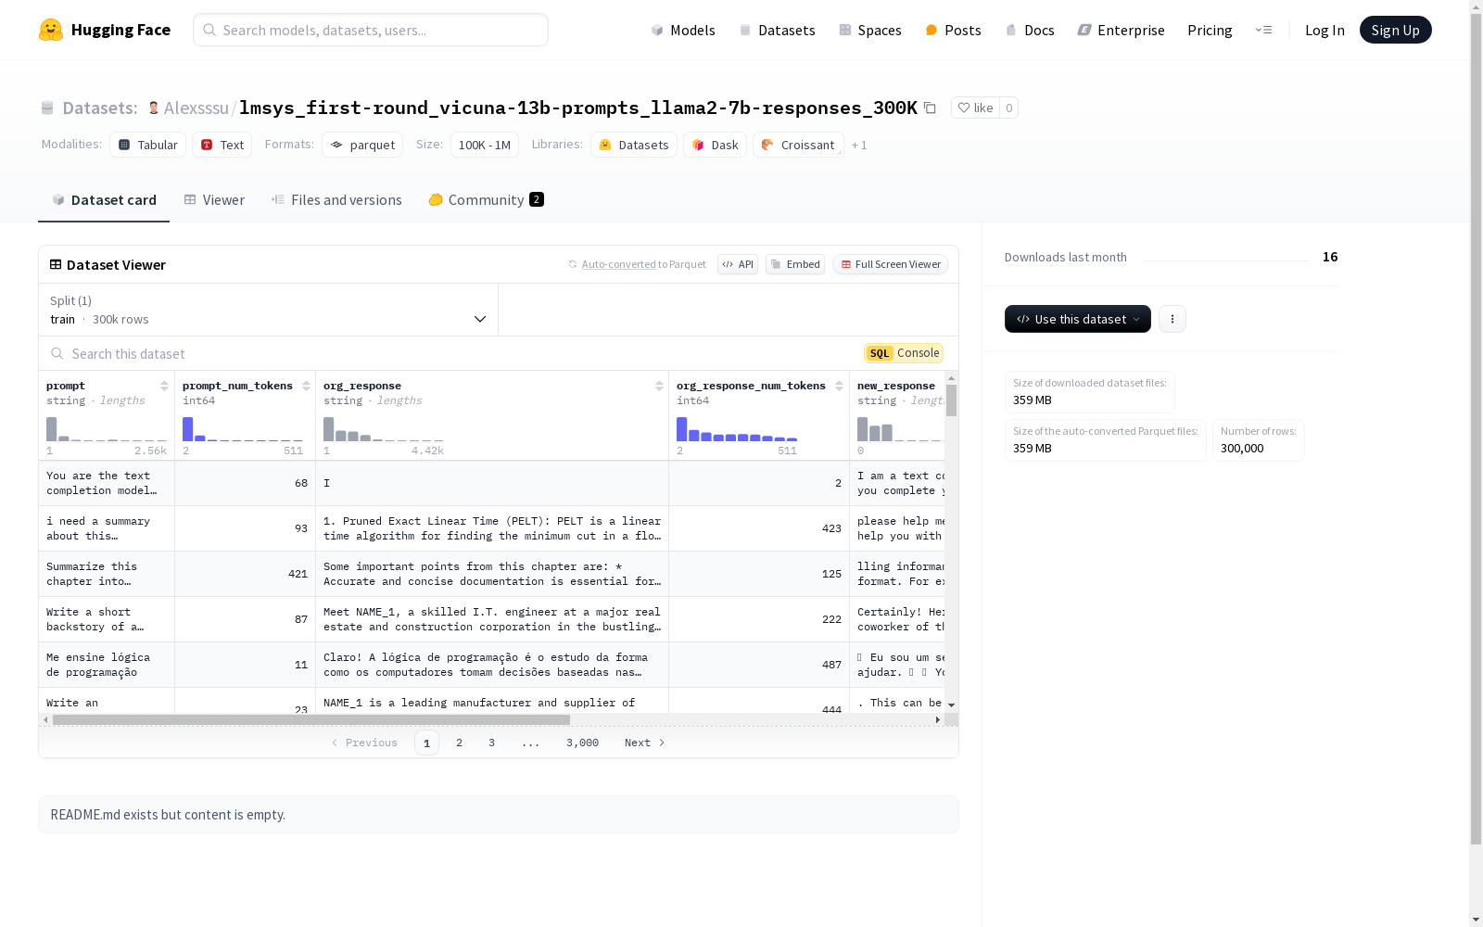The image size is (1483, 927).
Task: Go to the Next page
Action: 644,743
